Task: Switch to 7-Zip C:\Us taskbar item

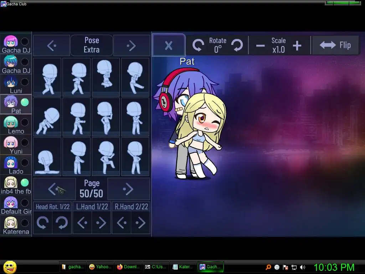Action: pyautogui.click(x=156, y=267)
